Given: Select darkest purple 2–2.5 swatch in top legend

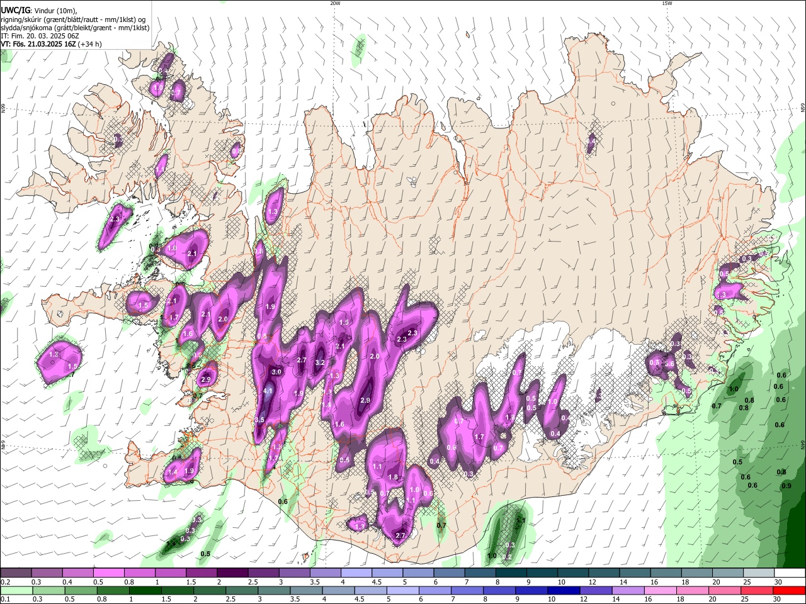Looking at the screenshot, I should coord(232,573).
